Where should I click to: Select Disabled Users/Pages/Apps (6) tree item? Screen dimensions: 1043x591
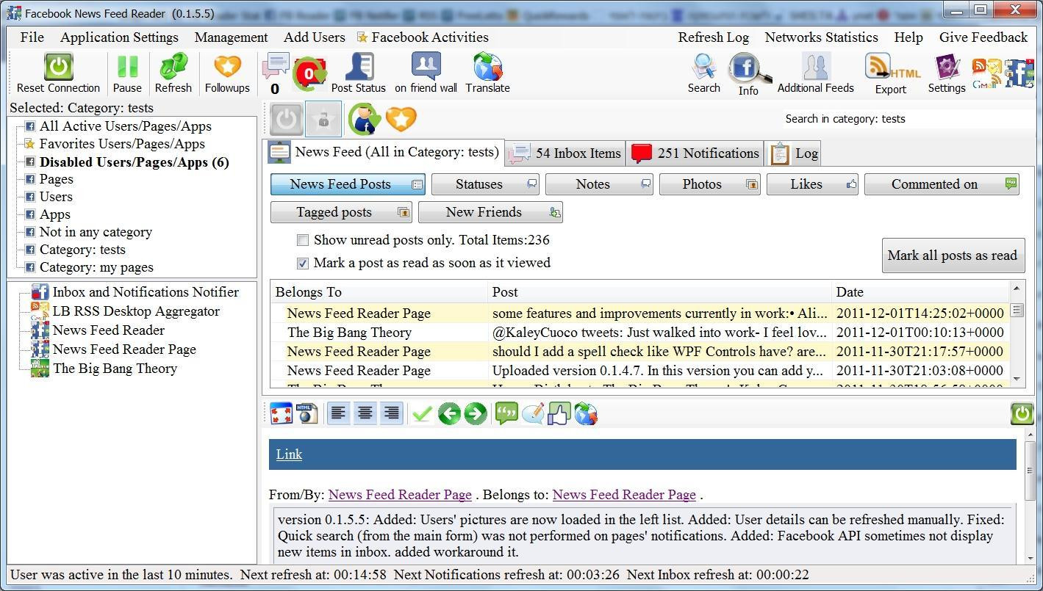[134, 162]
